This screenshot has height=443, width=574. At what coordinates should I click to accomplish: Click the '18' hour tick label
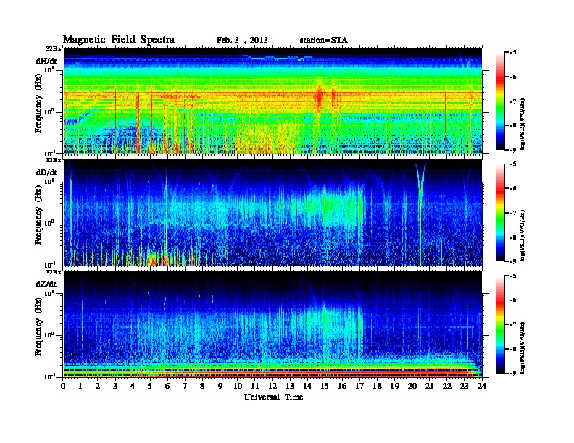[378, 387]
